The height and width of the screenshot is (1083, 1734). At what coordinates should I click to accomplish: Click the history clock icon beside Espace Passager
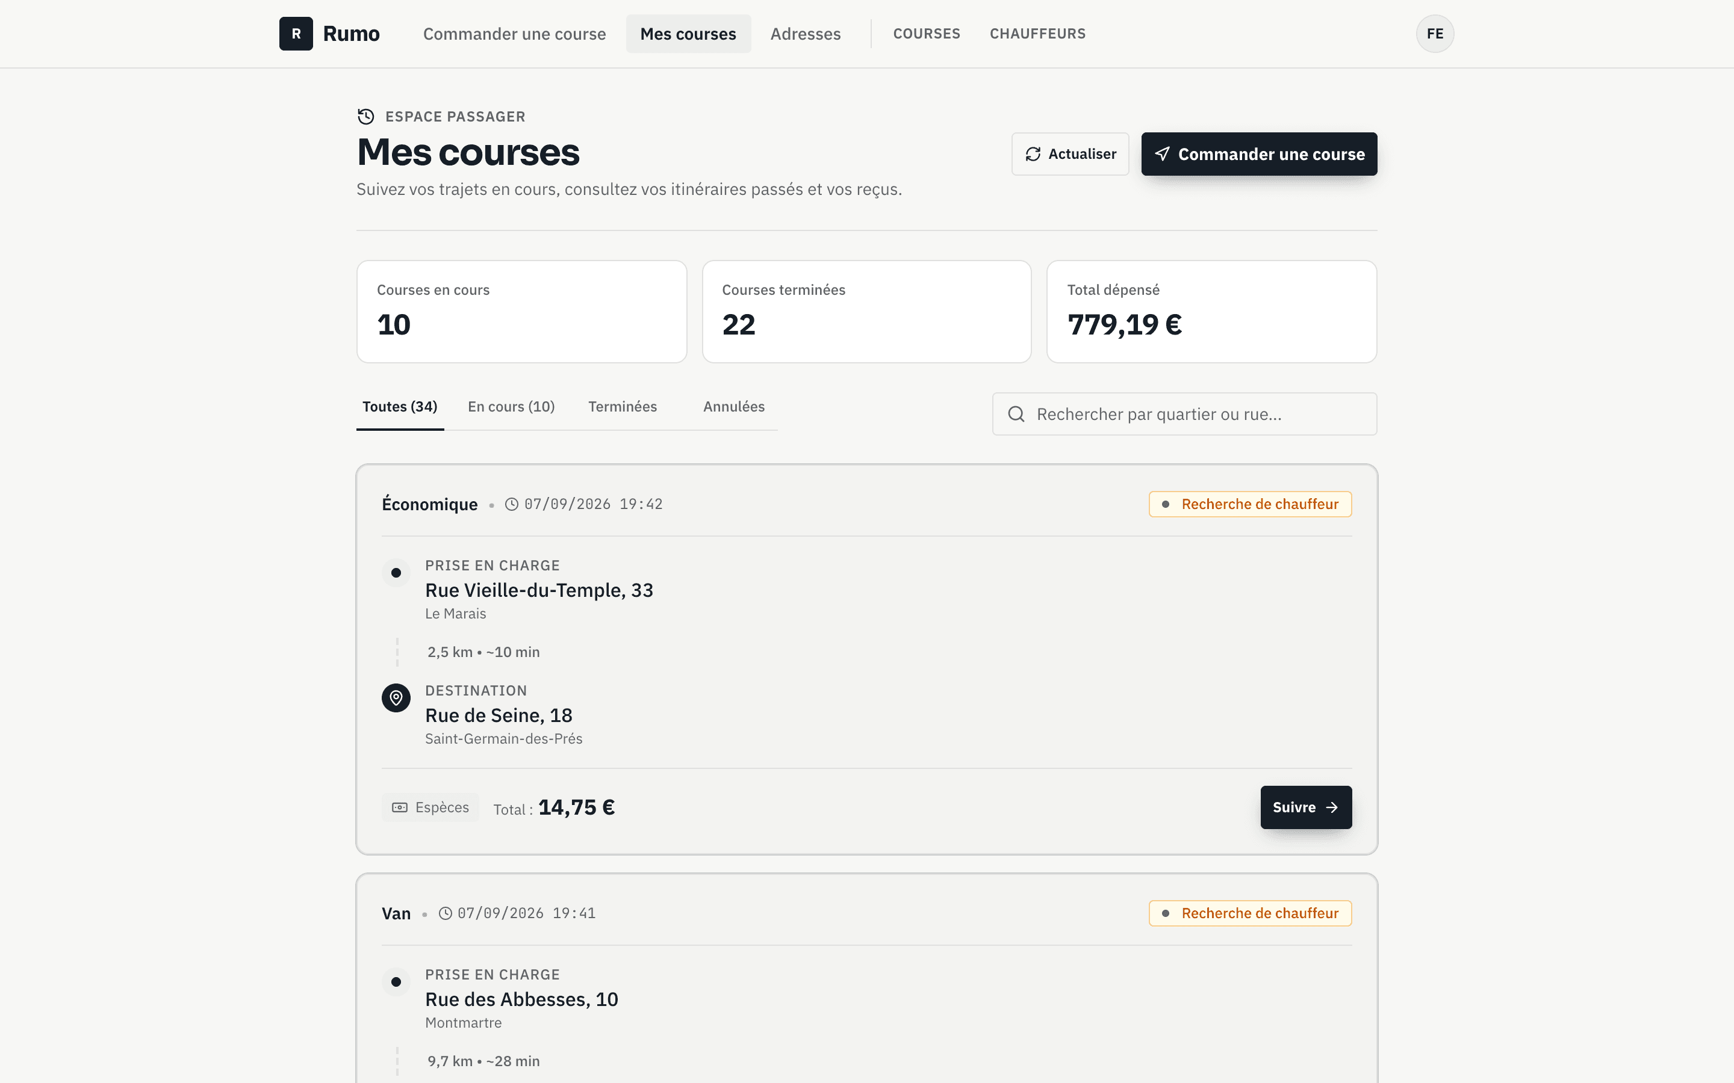pos(366,116)
